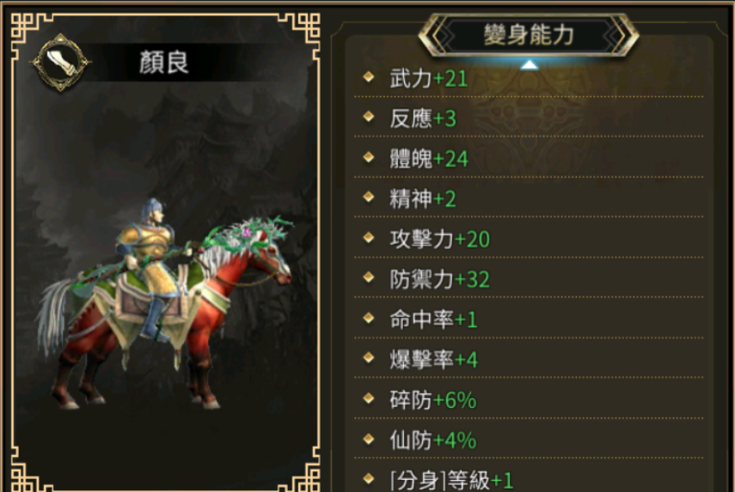Click the diamond bullet next to 反應+3
The width and height of the screenshot is (735, 492).
click(x=369, y=117)
